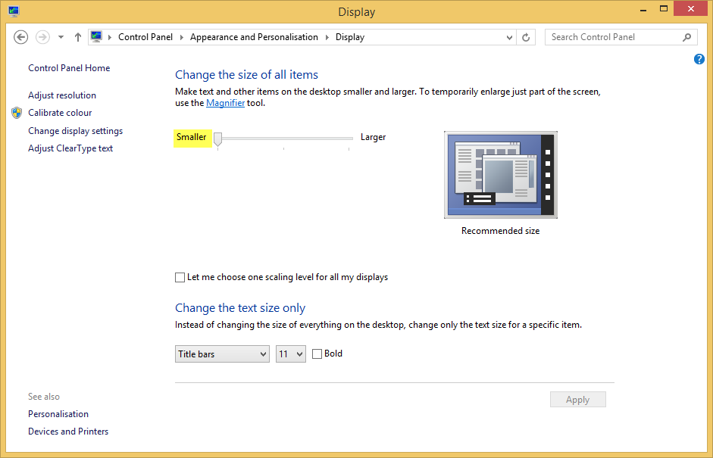Viewport: 713px width, 458px height.
Task: Click the Display monitor icon in the address bar
Action: tap(96, 36)
